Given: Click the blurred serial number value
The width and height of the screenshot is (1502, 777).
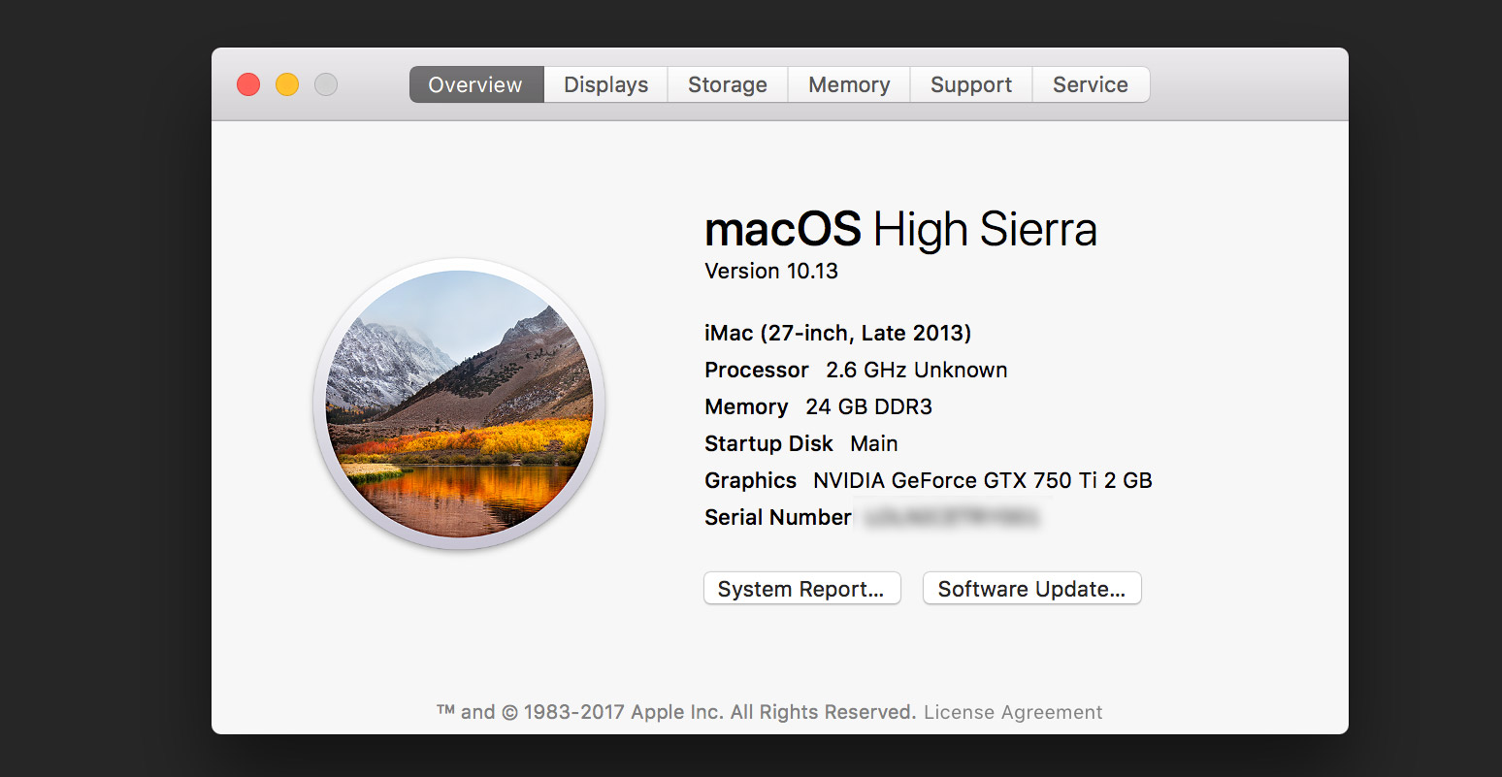Looking at the screenshot, I should pyautogui.click(x=952, y=517).
